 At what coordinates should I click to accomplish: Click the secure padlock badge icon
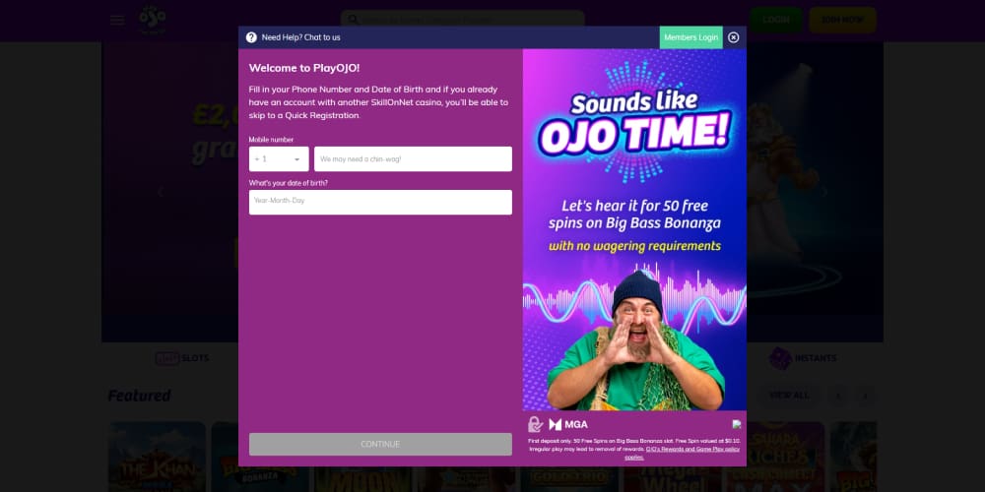[535, 424]
